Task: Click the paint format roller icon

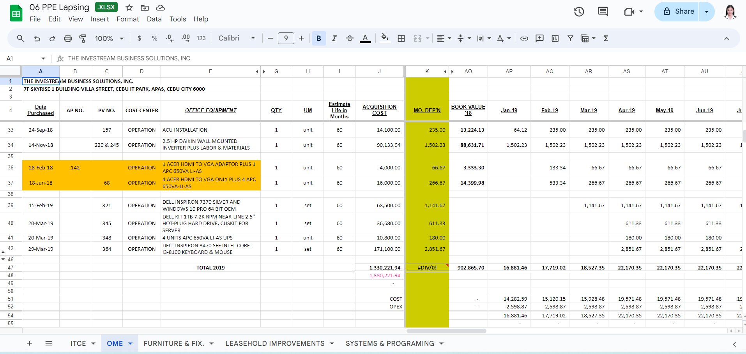Action: tap(83, 38)
